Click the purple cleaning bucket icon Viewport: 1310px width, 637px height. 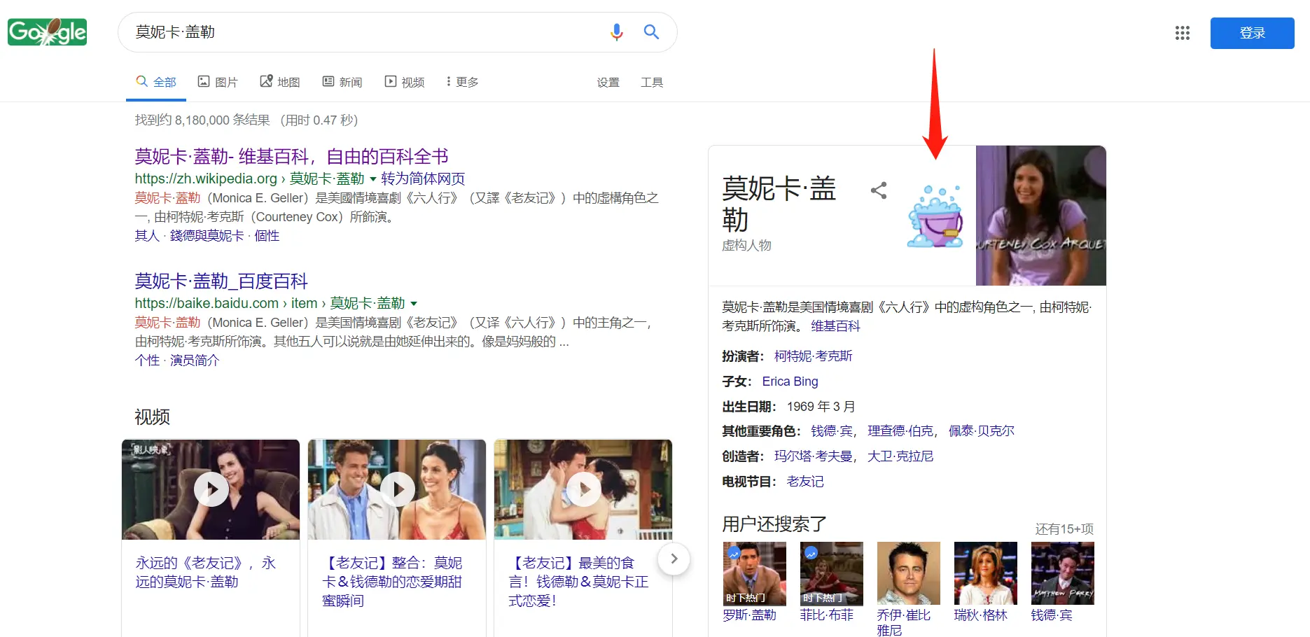point(935,216)
